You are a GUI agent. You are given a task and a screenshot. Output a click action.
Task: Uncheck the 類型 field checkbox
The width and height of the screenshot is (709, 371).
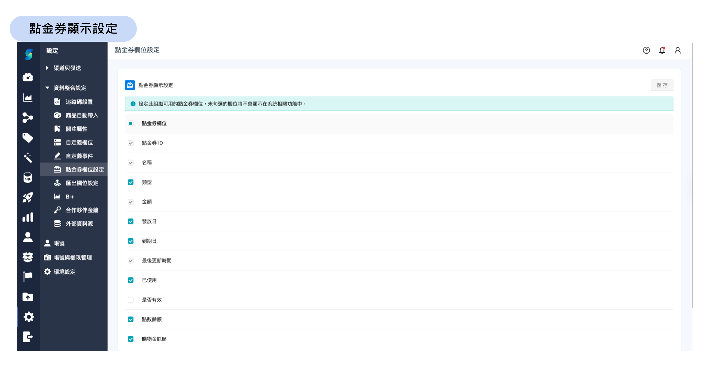click(x=130, y=182)
